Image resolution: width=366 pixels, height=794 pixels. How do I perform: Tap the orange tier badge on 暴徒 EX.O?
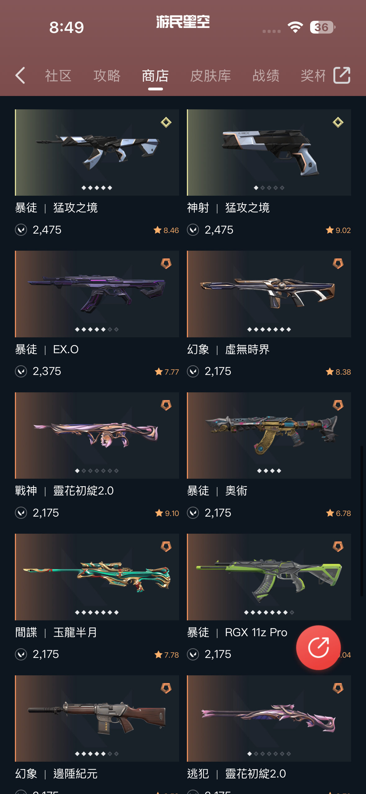(166, 264)
